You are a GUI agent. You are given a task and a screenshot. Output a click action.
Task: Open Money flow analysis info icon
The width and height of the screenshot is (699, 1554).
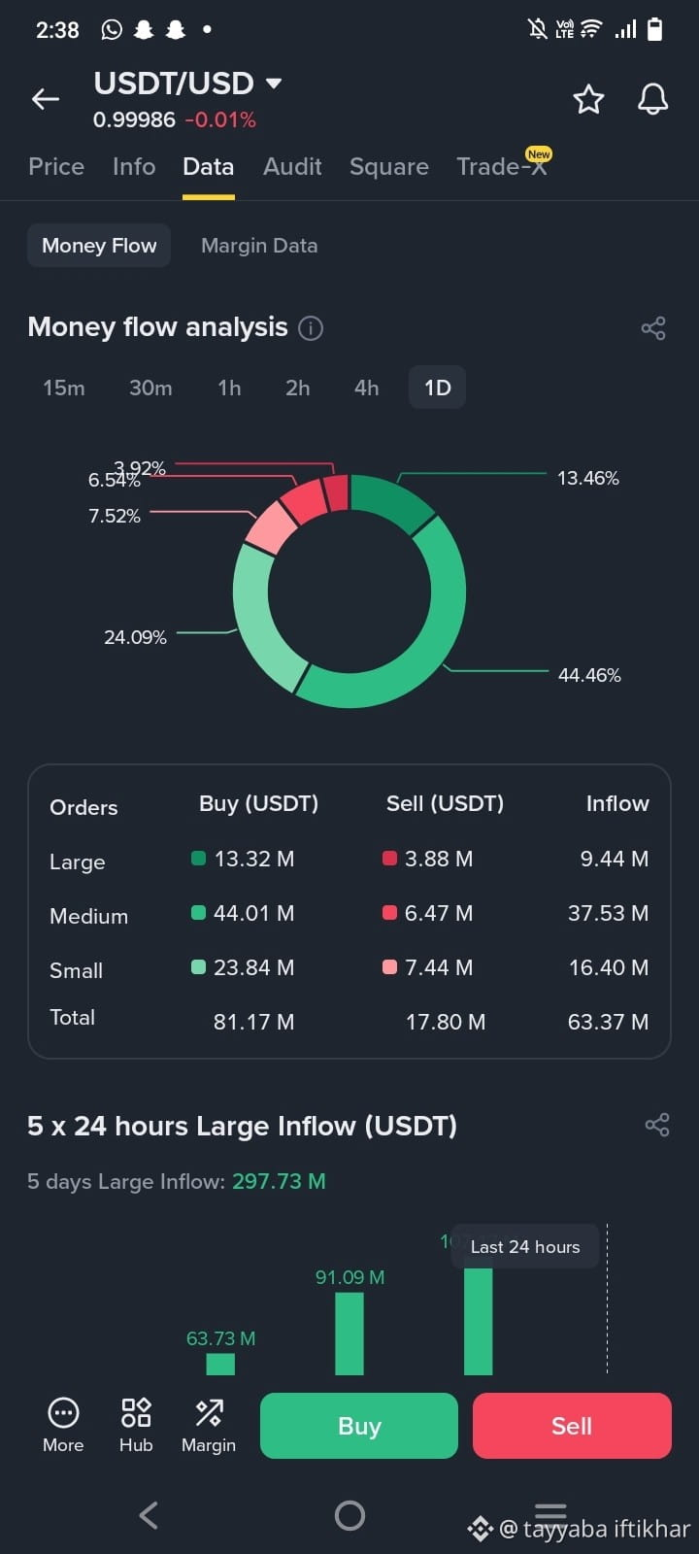point(311,328)
